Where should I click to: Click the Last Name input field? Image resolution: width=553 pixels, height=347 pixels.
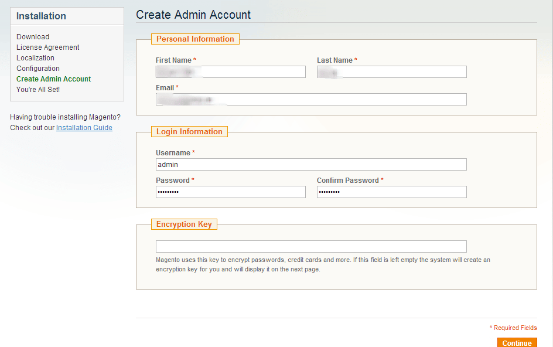391,72
